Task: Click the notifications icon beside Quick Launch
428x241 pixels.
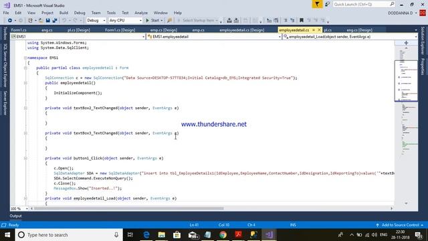Action: [327, 4]
